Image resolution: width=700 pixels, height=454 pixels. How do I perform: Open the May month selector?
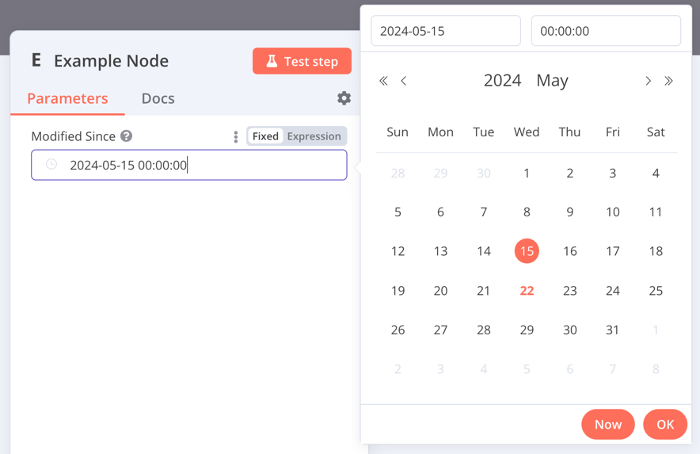click(x=552, y=81)
